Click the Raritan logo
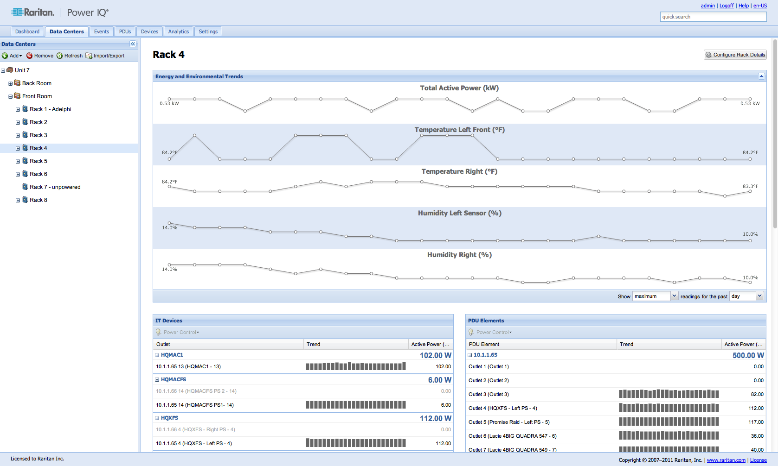Screen dimensions: 778x466 point(32,13)
